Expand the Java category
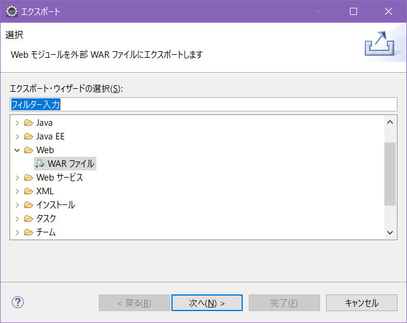The width and height of the screenshot is (407, 323). point(17,123)
